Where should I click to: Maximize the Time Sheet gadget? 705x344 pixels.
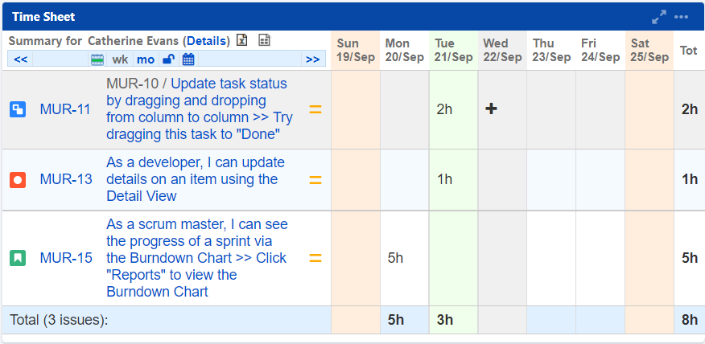(659, 16)
